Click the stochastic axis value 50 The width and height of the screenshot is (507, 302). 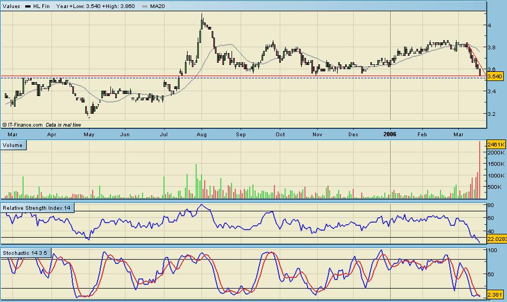coord(491,274)
